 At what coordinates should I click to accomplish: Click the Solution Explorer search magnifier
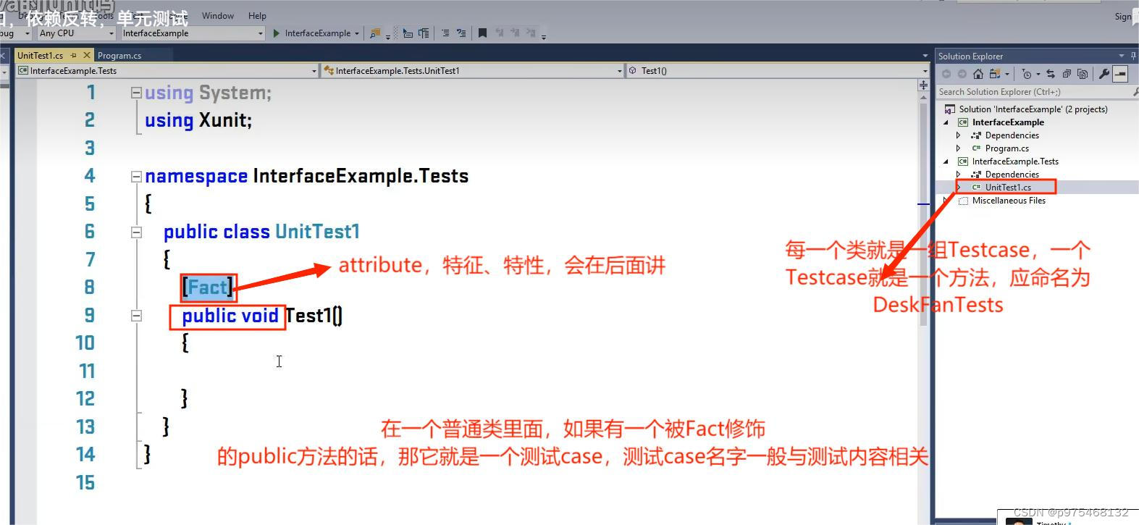[1135, 92]
